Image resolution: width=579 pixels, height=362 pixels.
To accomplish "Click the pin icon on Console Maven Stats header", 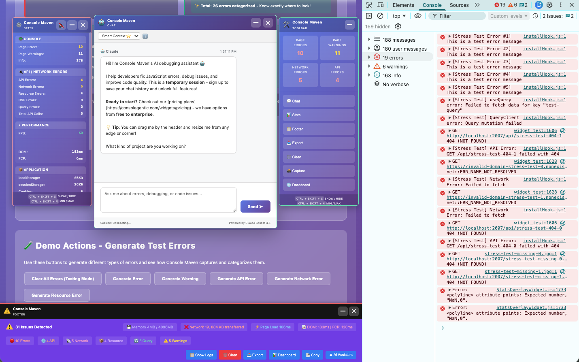I will (61, 25).
